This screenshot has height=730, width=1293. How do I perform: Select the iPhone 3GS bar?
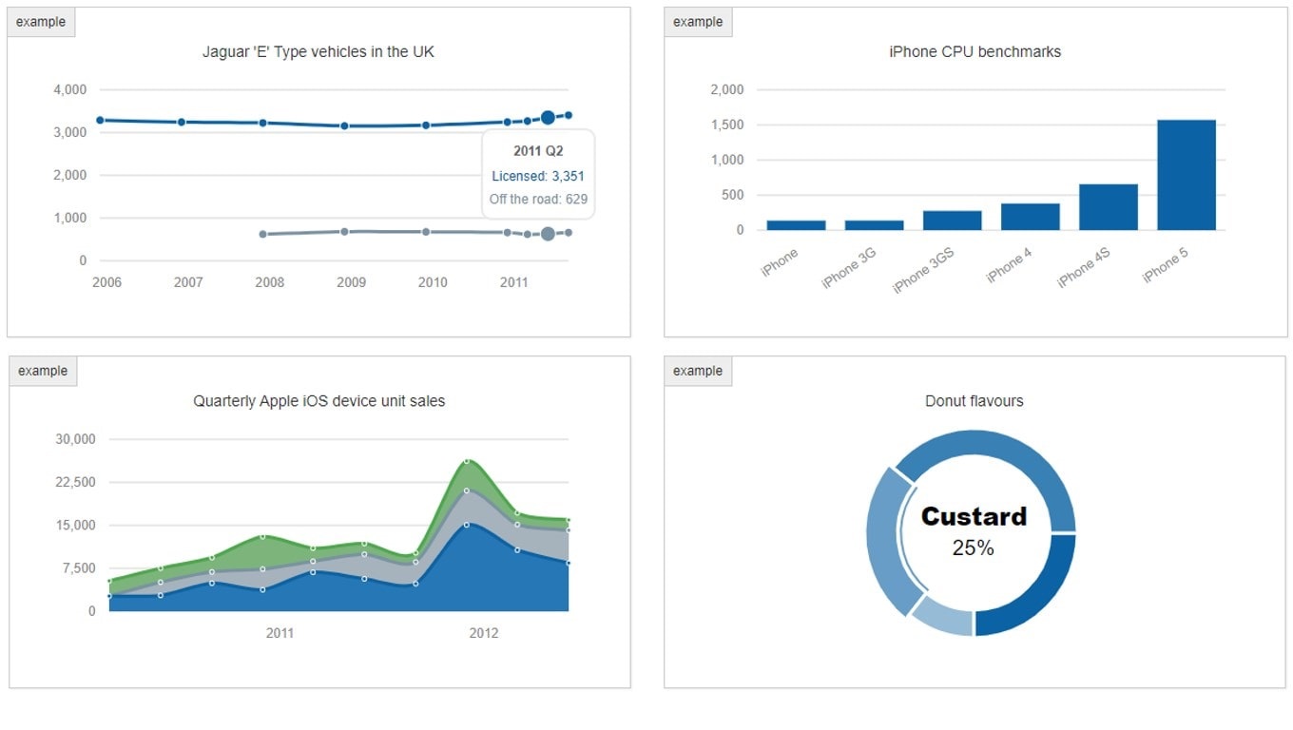tap(952, 221)
